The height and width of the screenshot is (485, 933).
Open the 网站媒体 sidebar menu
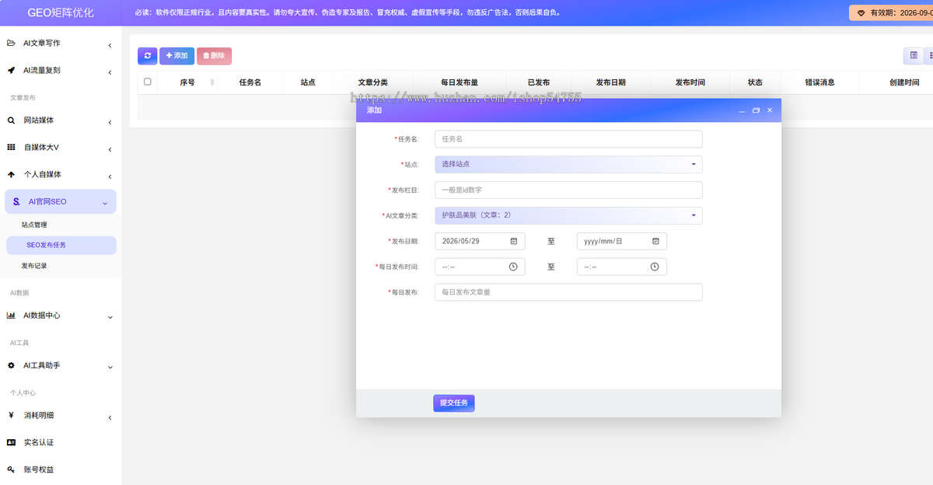point(61,120)
